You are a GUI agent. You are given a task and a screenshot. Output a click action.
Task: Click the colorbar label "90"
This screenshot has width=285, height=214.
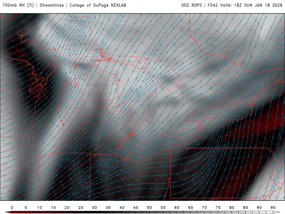point(259,208)
